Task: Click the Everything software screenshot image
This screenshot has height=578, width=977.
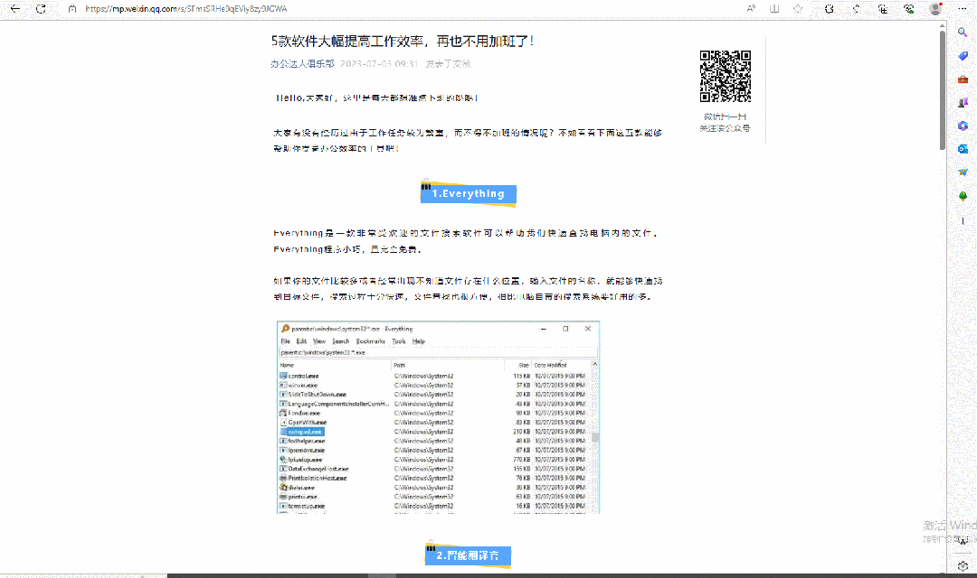Action: pyautogui.click(x=438, y=417)
